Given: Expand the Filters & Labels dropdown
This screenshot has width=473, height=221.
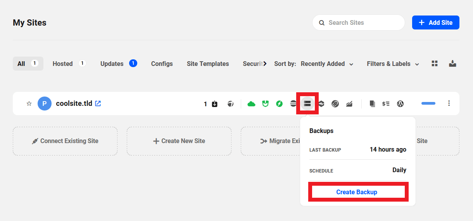Looking at the screenshot, I should (393, 64).
